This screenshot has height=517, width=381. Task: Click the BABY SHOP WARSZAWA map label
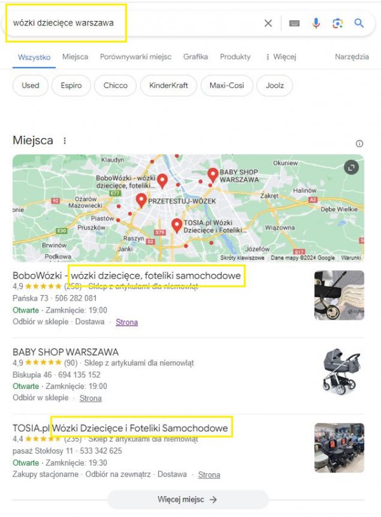click(x=239, y=176)
